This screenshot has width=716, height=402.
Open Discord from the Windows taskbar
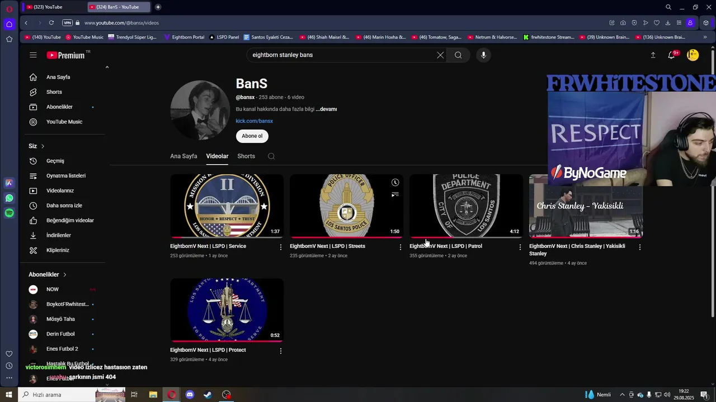pyautogui.click(x=190, y=395)
